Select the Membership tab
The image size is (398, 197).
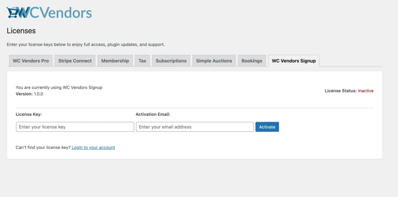coord(115,61)
